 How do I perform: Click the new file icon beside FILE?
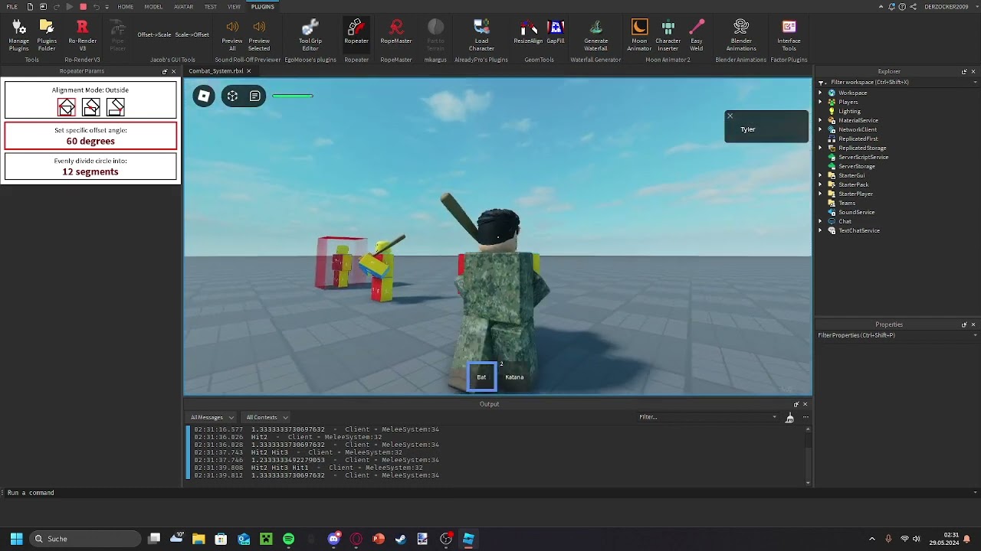click(30, 7)
